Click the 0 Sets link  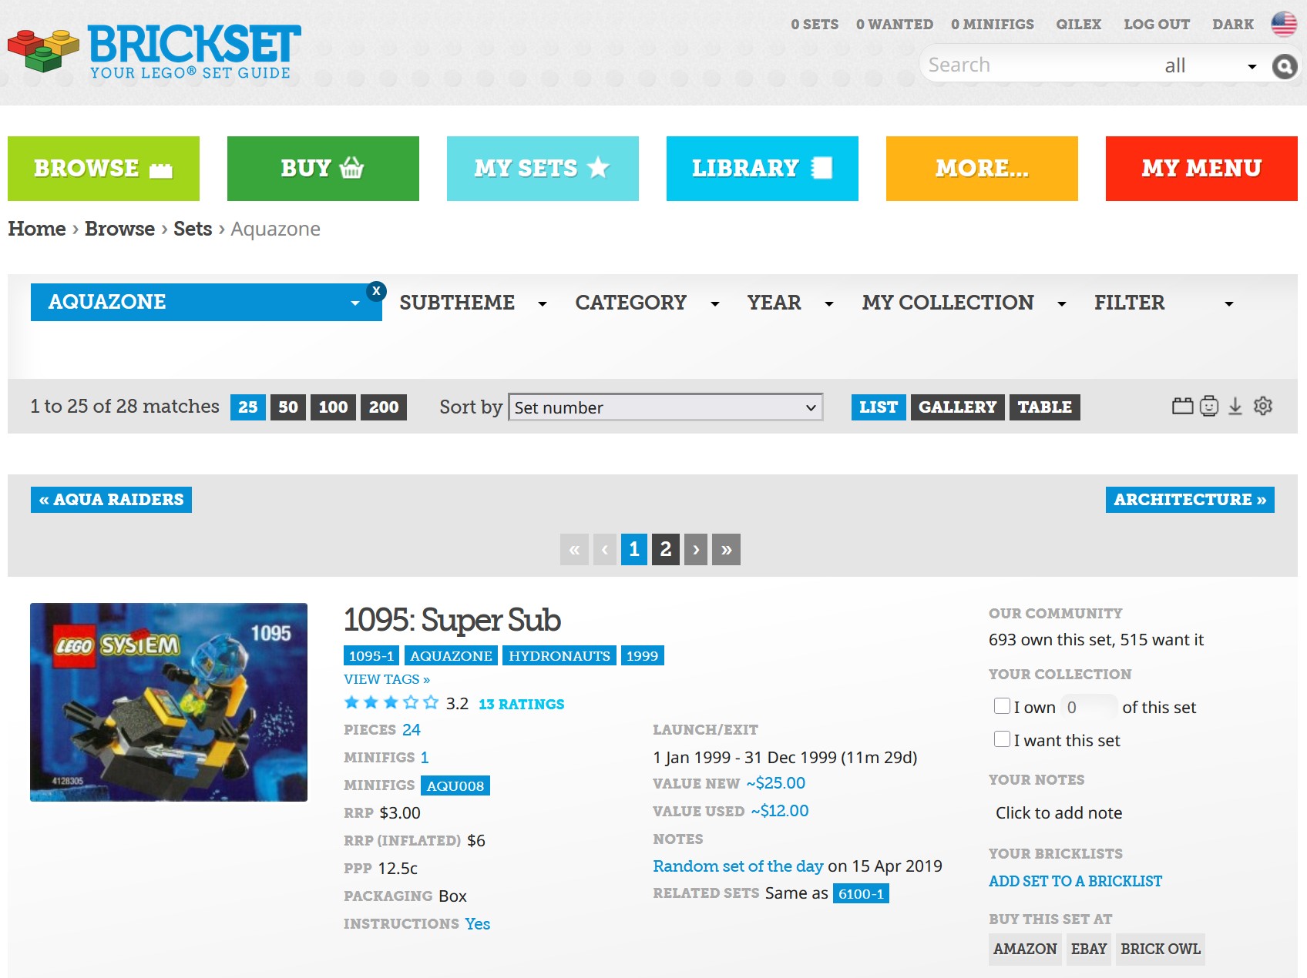[815, 25]
